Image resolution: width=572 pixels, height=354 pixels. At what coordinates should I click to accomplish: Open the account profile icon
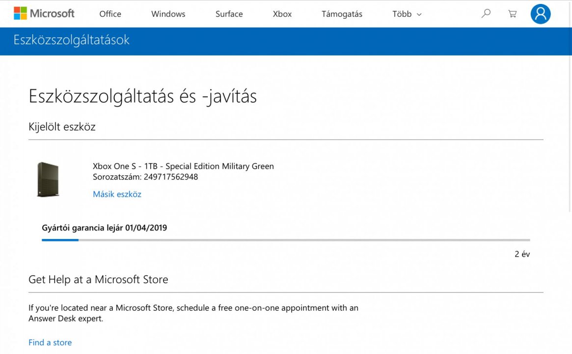[x=541, y=14]
